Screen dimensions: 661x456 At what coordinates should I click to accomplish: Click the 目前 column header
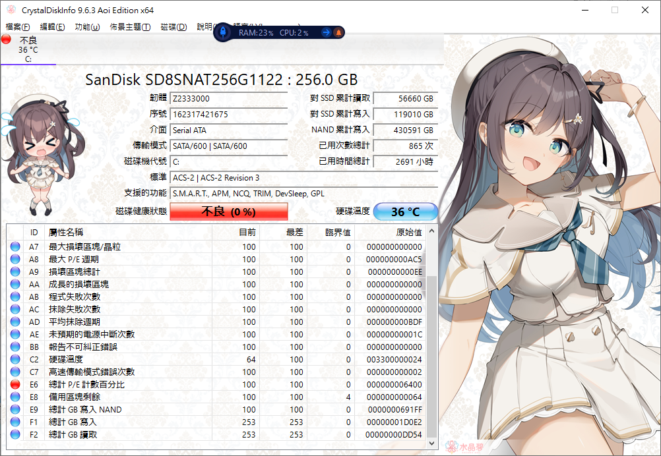(x=236, y=233)
